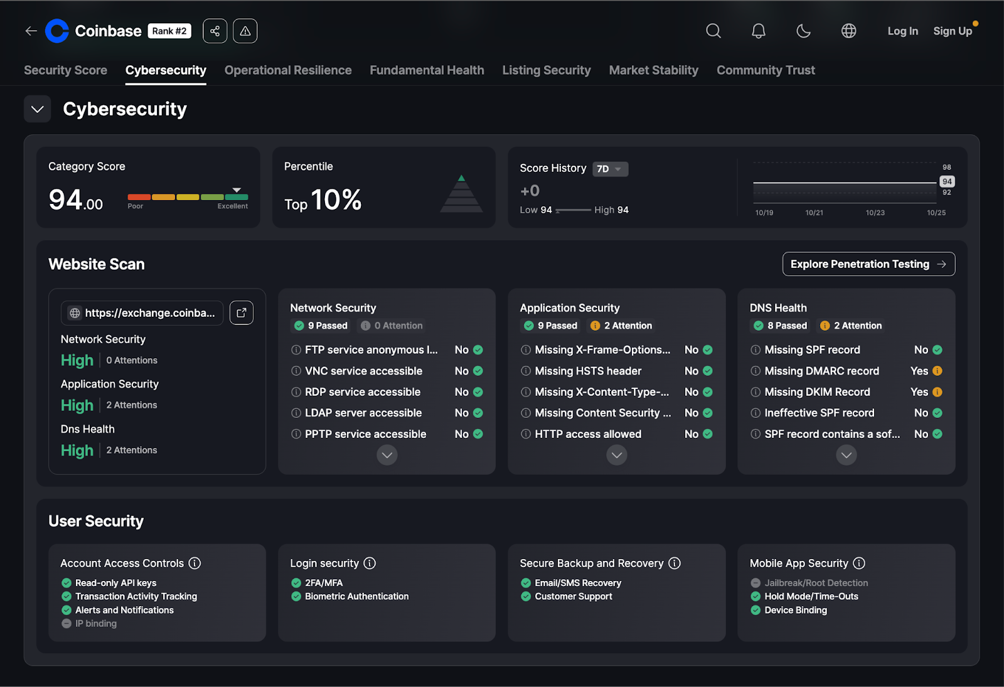Click the 2FA/MFA green check

[x=296, y=583]
